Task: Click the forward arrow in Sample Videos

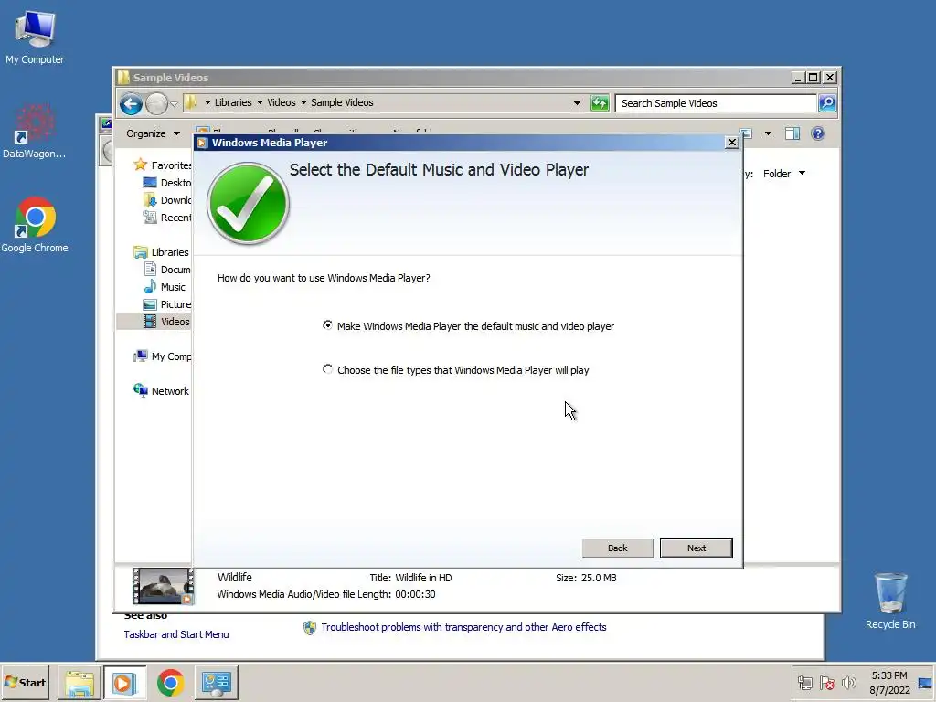Action: click(x=156, y=104)
